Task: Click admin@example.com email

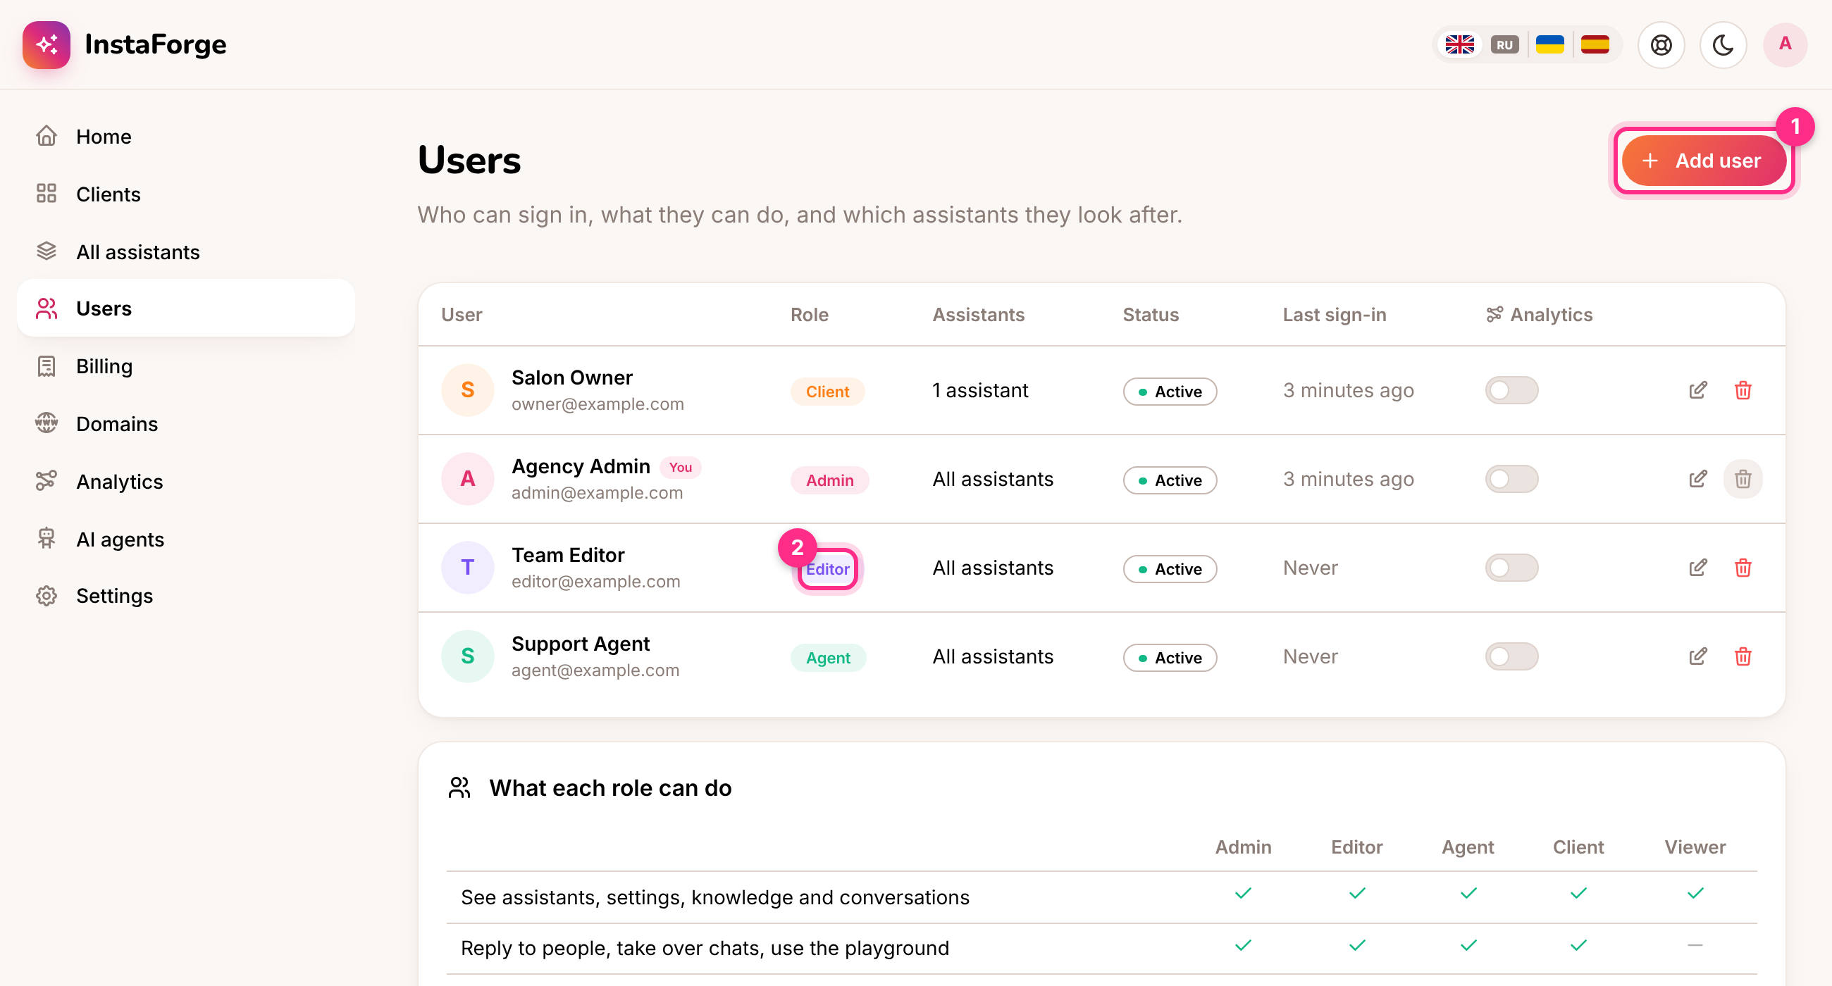Action: [597, 494]
